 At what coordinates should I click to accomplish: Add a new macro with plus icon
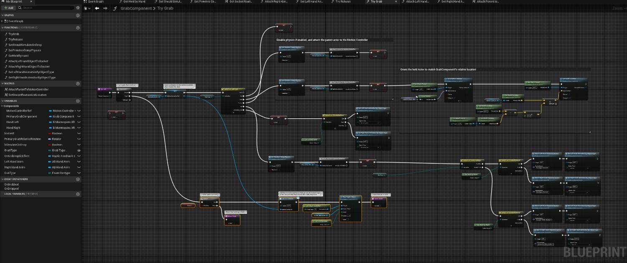[78, 84]
